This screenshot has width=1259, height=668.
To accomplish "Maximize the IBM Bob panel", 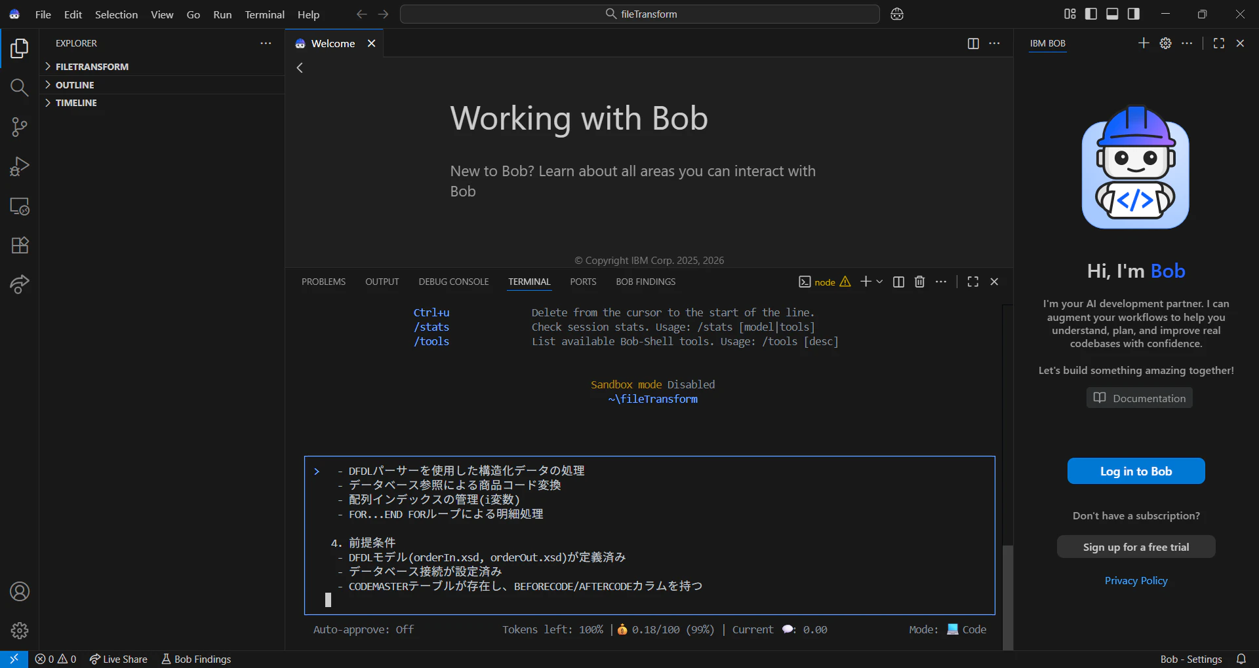I will point(1219,43).
